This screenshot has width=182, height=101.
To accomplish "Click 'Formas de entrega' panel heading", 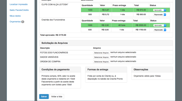I will tap(98, 70).
